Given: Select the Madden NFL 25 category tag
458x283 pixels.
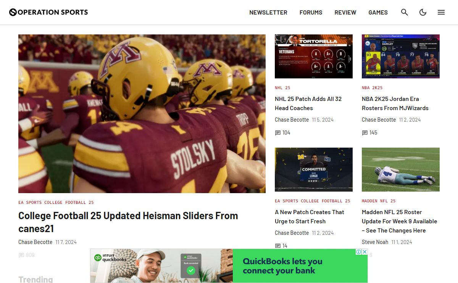Looking at the screenshot, I should pyautogui.click(x=379, y=201).
